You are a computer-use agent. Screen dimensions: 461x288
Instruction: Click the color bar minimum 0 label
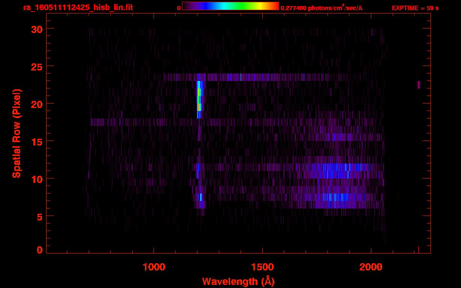tap(179, 8)
